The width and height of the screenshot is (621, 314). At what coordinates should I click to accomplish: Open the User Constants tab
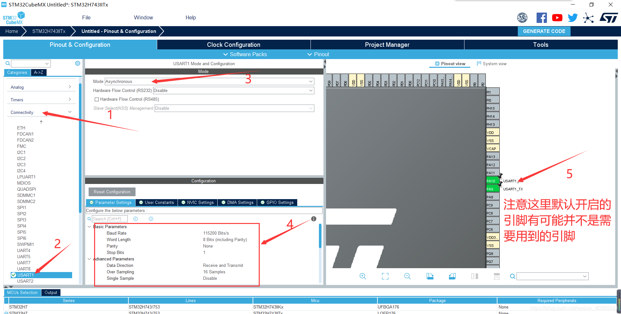click(x=157, y=202)
